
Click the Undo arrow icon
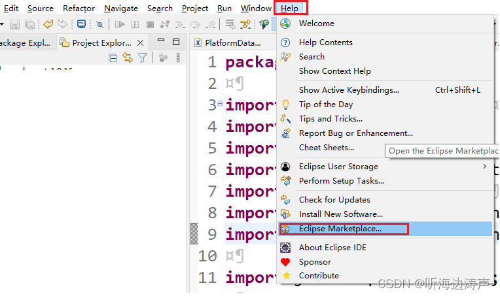[x=48, y=24]
